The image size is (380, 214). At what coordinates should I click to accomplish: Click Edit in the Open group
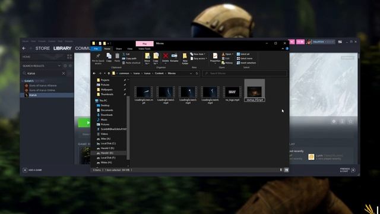226,58
